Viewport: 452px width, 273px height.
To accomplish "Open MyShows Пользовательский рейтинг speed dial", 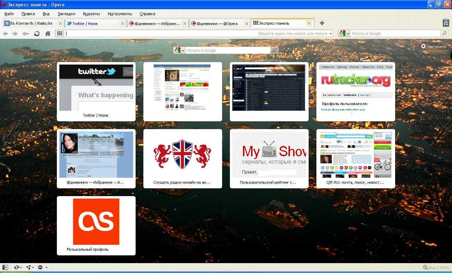I will (269, 159).
